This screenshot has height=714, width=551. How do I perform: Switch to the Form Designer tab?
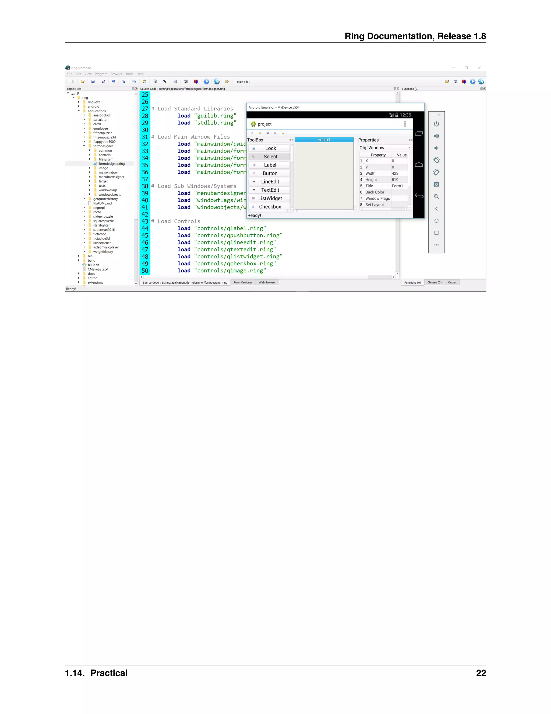[243, 282]
